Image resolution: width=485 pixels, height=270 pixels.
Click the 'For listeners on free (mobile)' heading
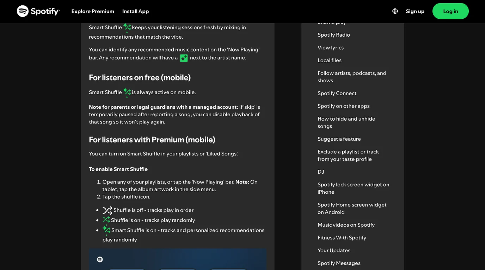[140, 77]
